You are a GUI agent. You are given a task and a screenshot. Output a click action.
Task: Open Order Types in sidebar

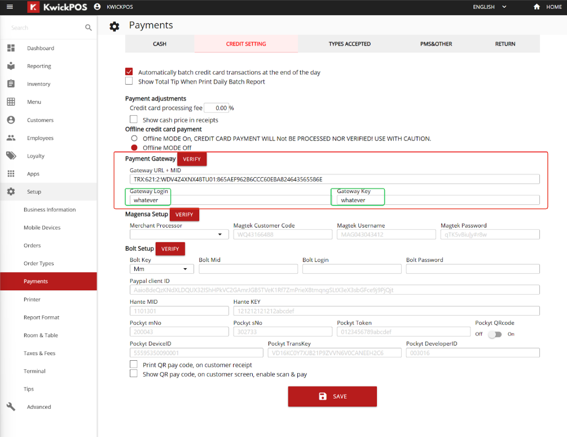tap(39, 263)
